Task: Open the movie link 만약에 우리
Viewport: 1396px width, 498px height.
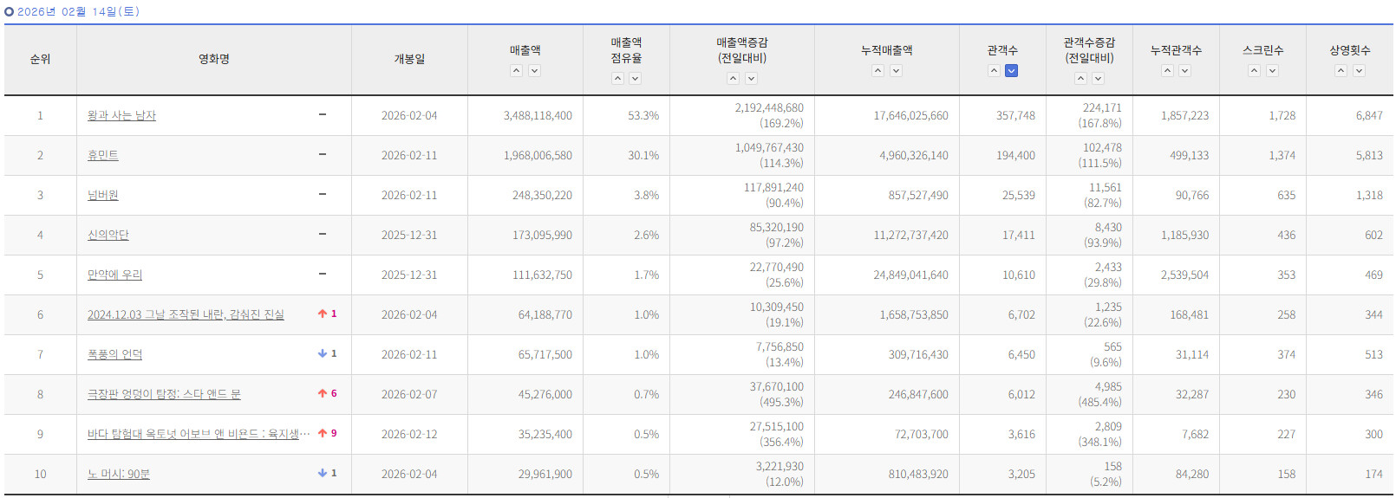Action: [114, 275]
